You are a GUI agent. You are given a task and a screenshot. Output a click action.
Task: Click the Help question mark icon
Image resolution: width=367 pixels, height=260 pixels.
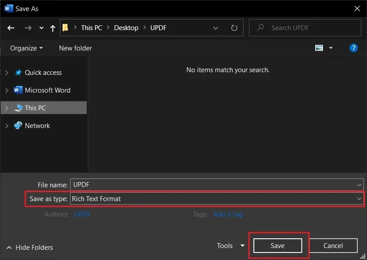[x=353, y=47]
